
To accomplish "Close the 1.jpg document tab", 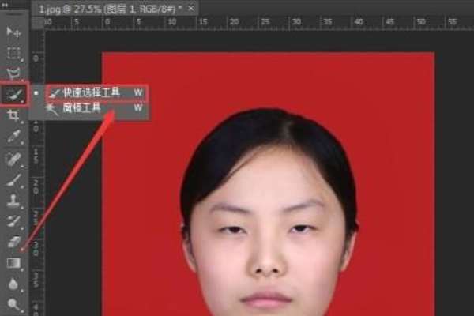I will [x=191, y=9].
